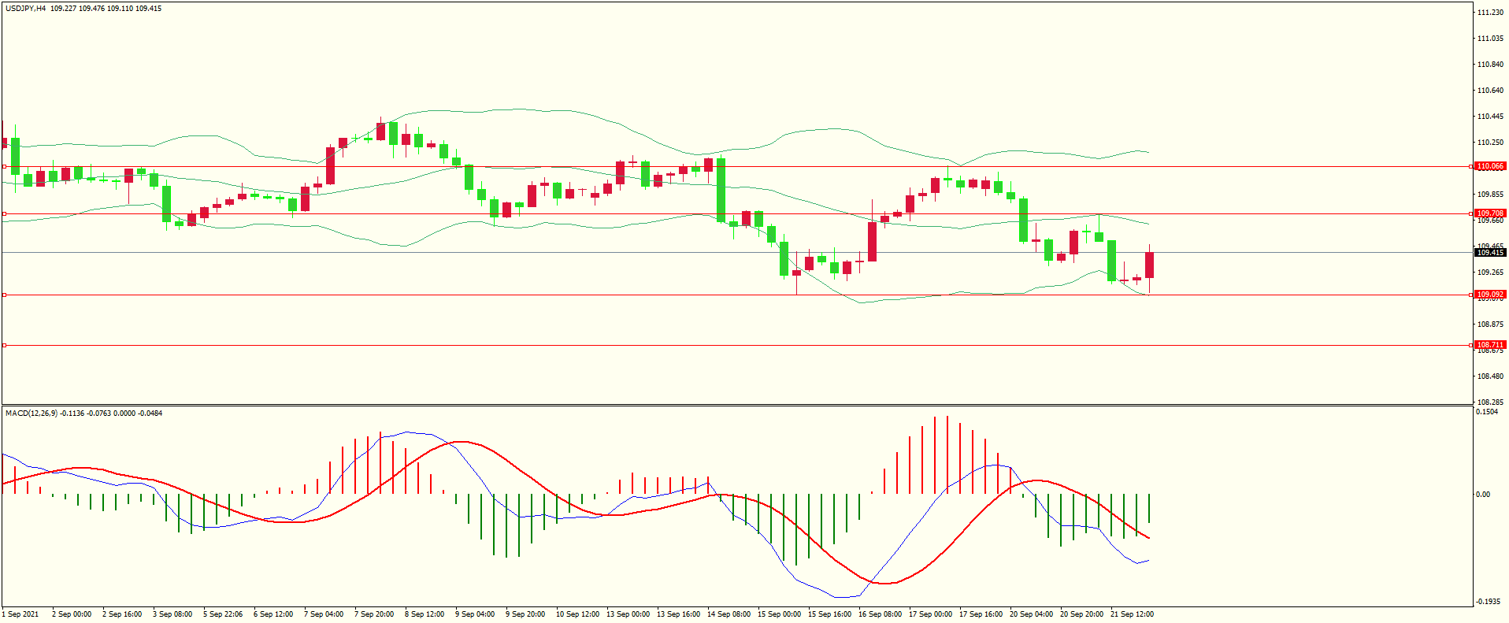
Task: Click the 109.855 price axis label
Action: tap(1491, 195)
